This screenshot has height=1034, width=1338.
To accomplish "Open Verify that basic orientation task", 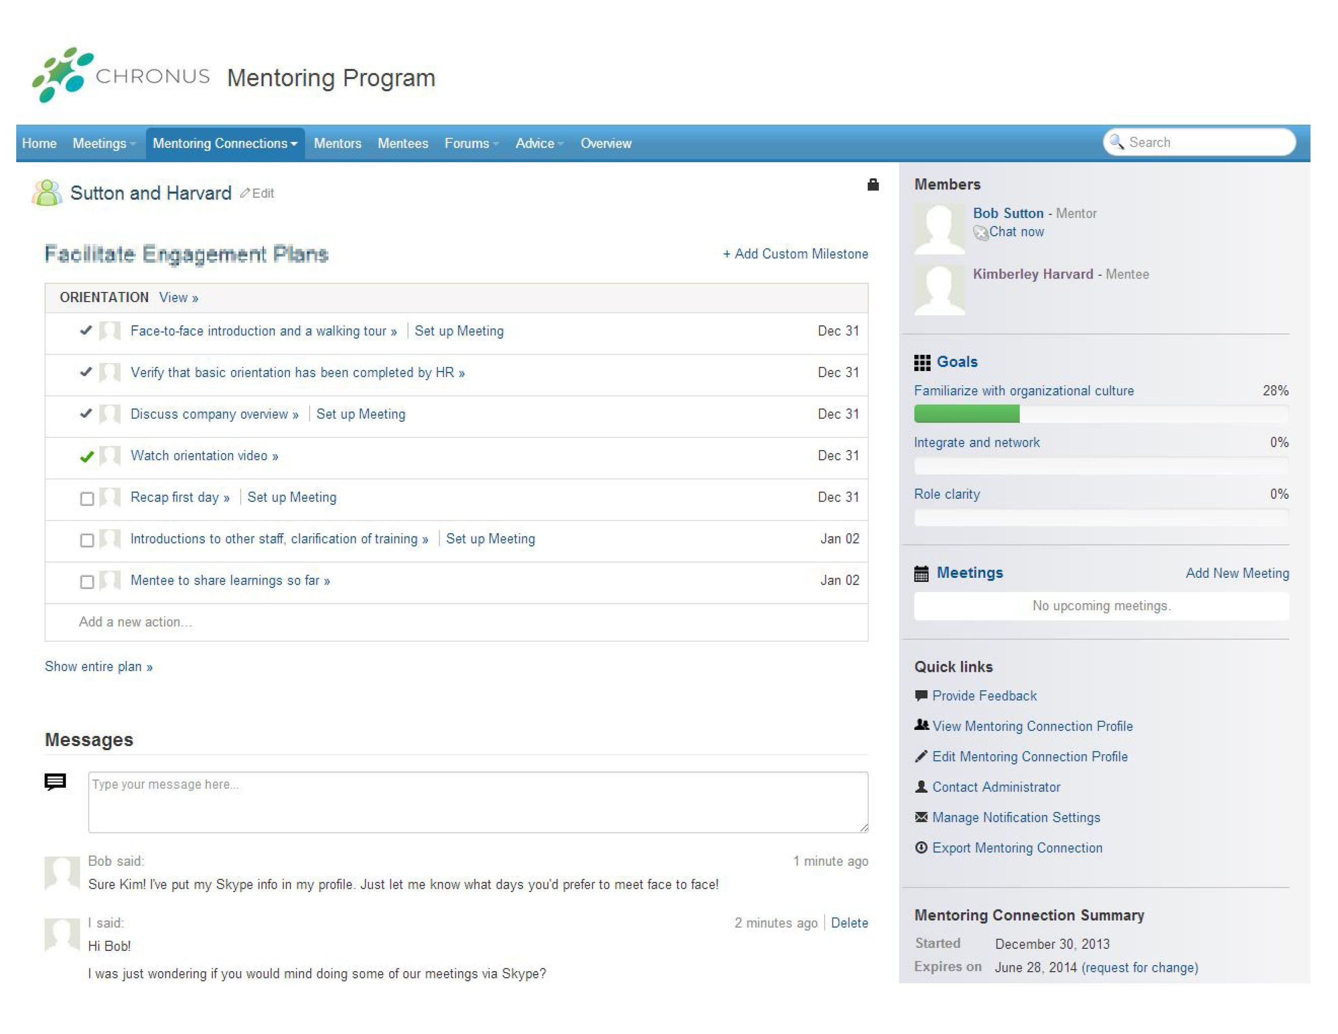I will click(297, 372).
